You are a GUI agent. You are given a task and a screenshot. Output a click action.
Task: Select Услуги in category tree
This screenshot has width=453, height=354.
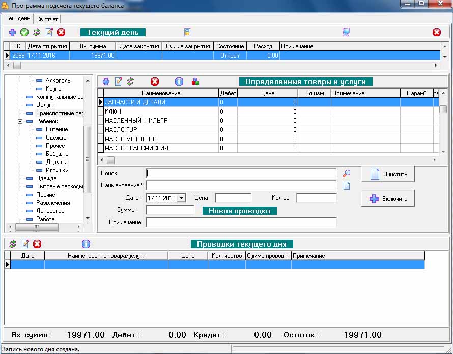point(45,105)
